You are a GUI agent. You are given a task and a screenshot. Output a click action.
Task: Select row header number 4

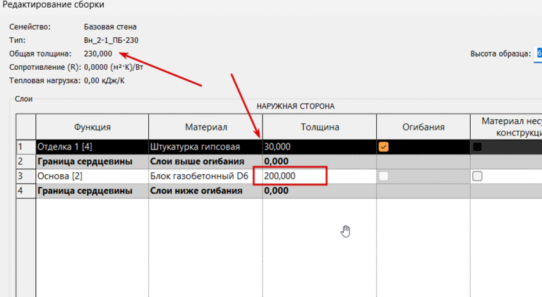point(26,190)
